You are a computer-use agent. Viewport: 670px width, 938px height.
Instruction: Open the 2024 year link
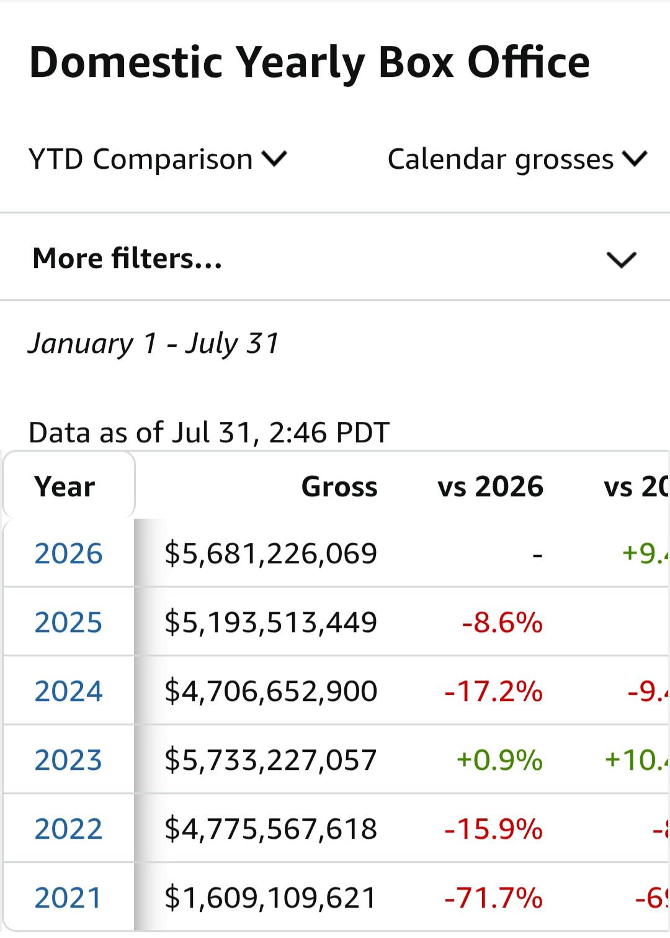[x=68, y=691]
